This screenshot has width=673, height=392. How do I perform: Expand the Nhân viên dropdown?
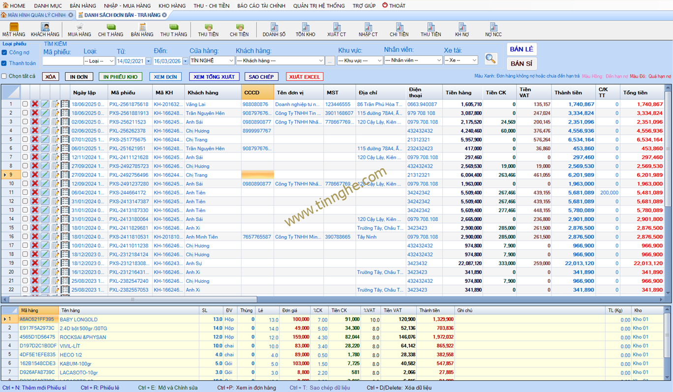pyautogui.click(x=413, y=60)
